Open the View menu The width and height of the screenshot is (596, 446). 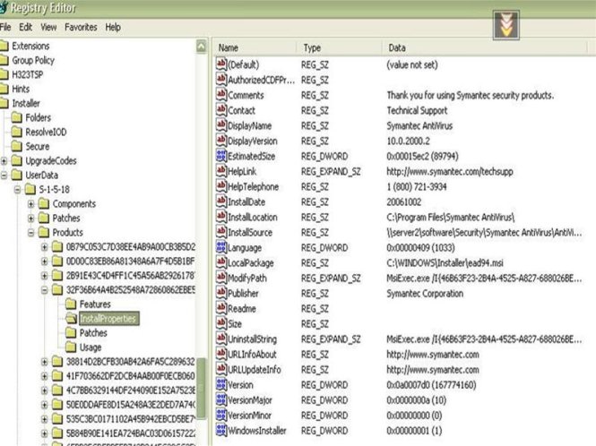point(48,28)
